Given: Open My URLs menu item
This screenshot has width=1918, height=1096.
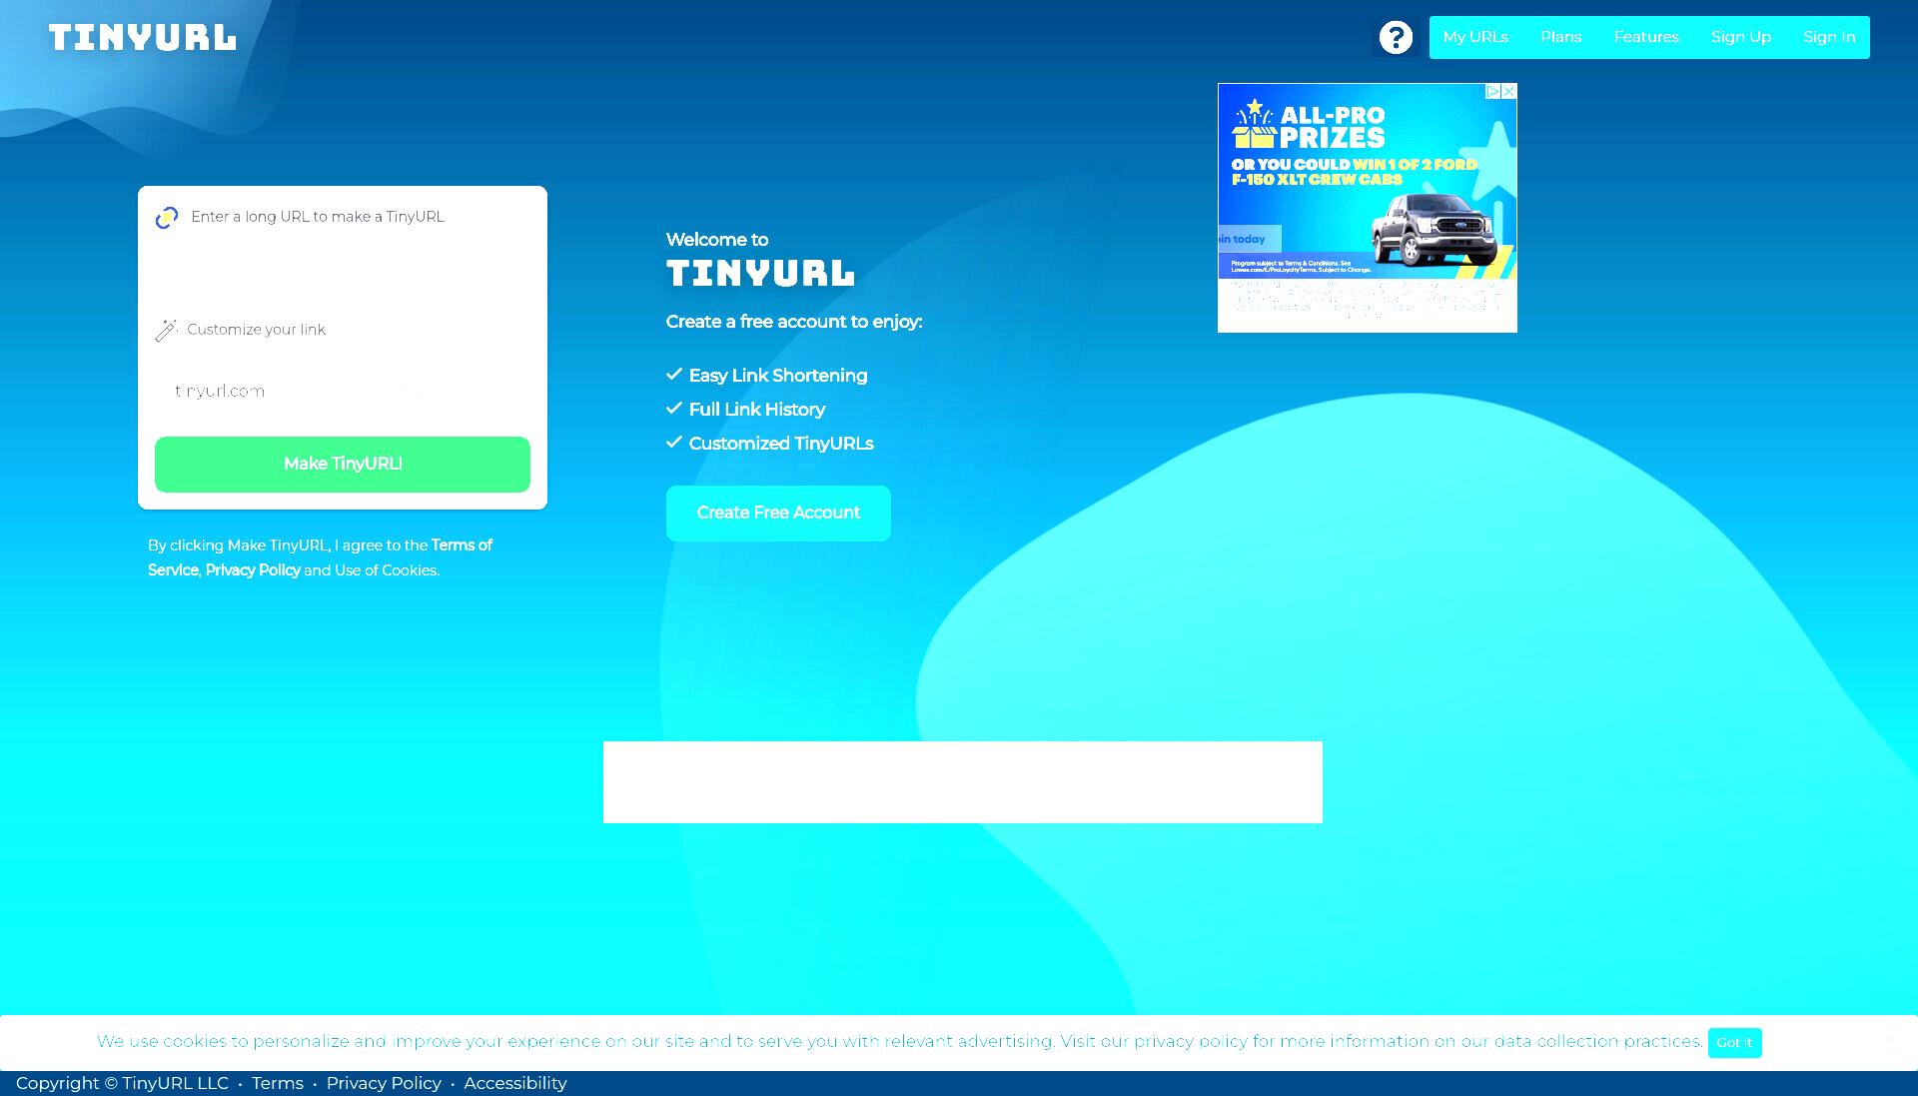Looking at the screenshot, I should pos(1475,37).
